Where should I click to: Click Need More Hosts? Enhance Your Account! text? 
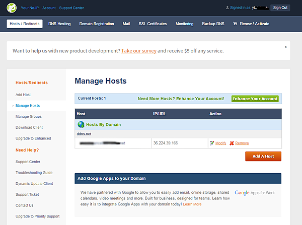[x=181, y=99]
